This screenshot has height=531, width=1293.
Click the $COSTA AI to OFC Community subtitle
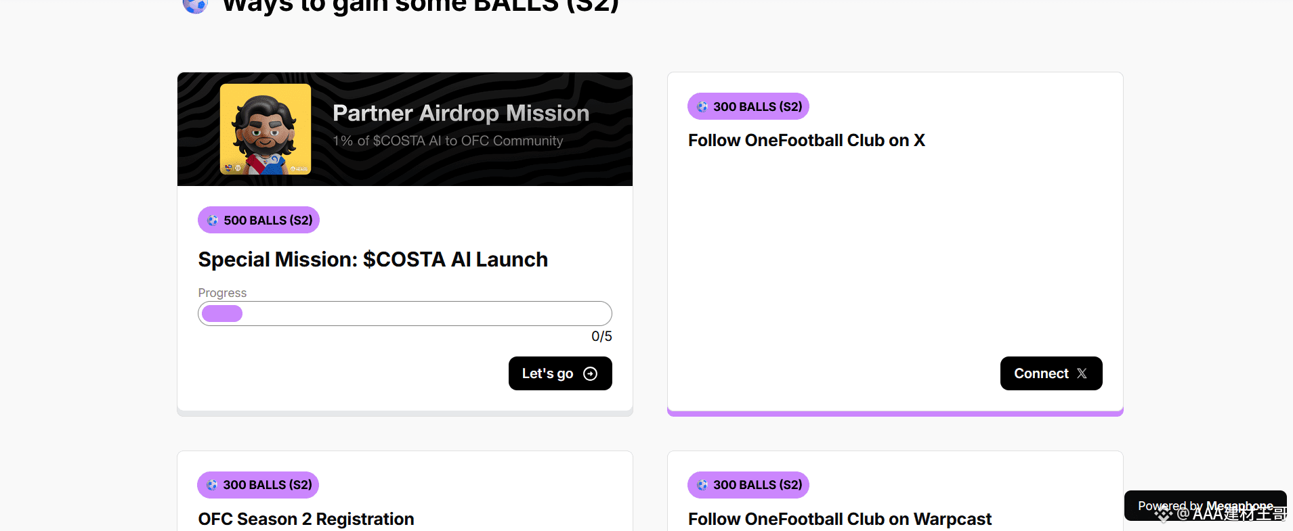point(448,141)
